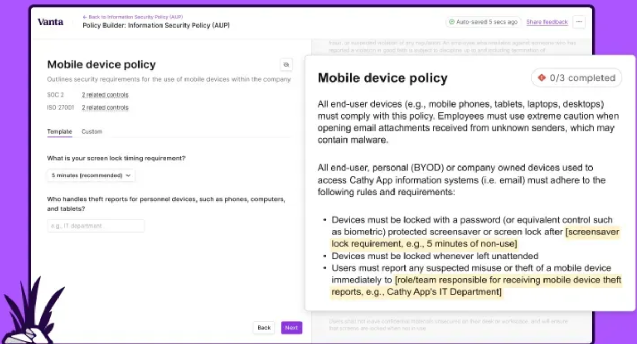637x344 pixels.
Task: Toggle the eye icon beside Mobile device policy
Action: point(286,65)
